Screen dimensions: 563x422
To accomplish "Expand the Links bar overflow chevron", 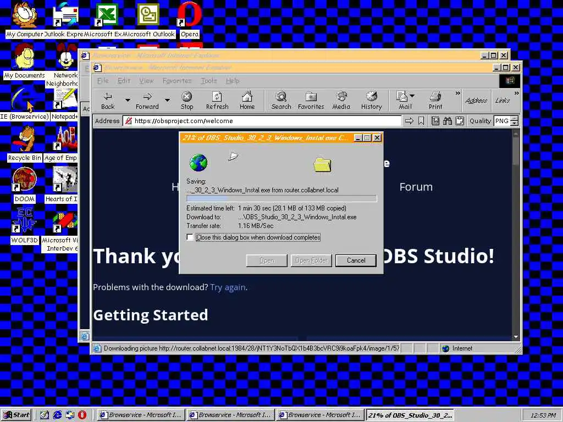I will [516, 93].
